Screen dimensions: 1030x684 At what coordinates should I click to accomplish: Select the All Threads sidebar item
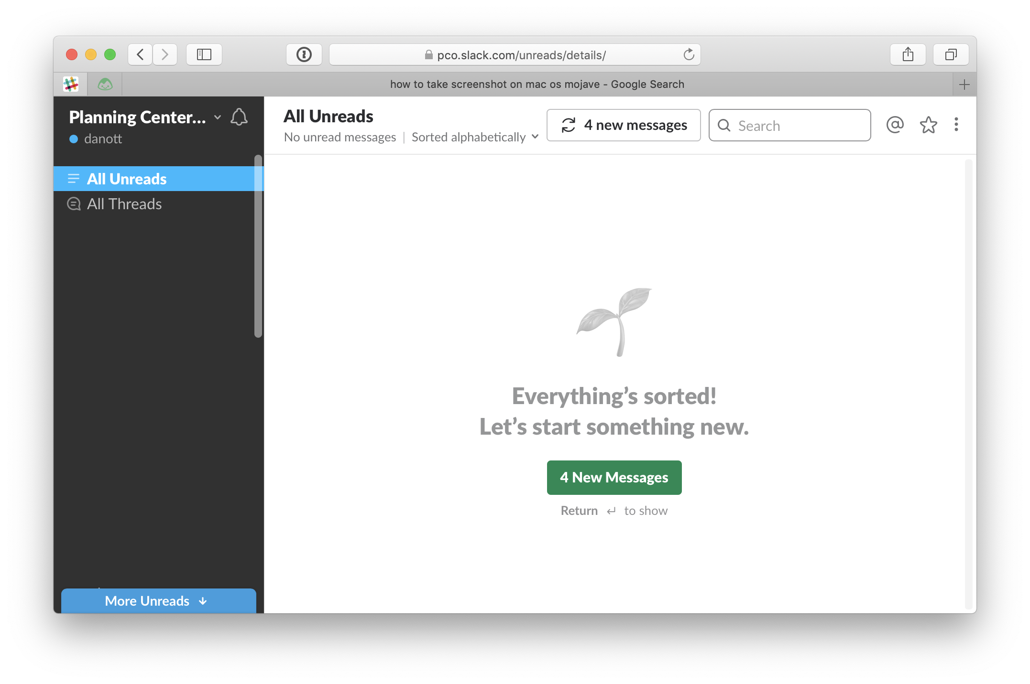(124, 204)
